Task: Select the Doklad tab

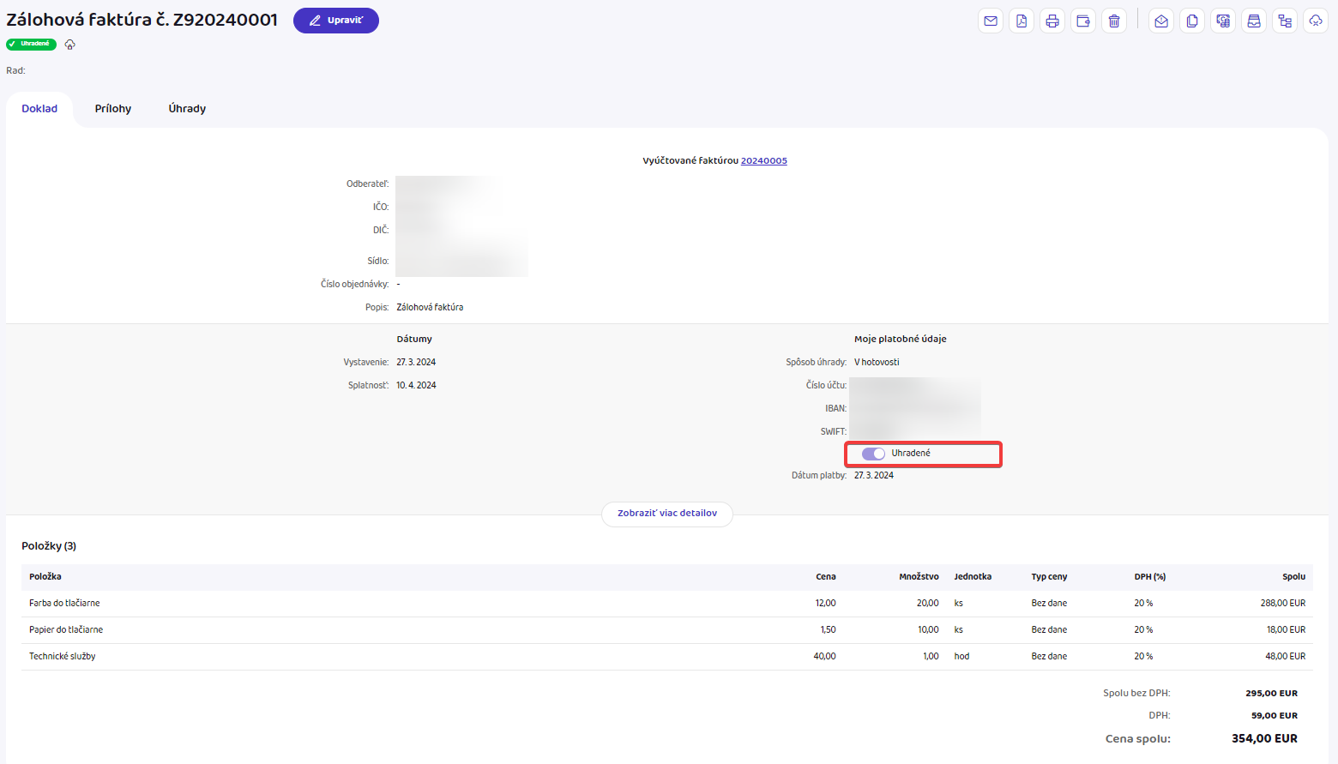Action: coord(39,109)
